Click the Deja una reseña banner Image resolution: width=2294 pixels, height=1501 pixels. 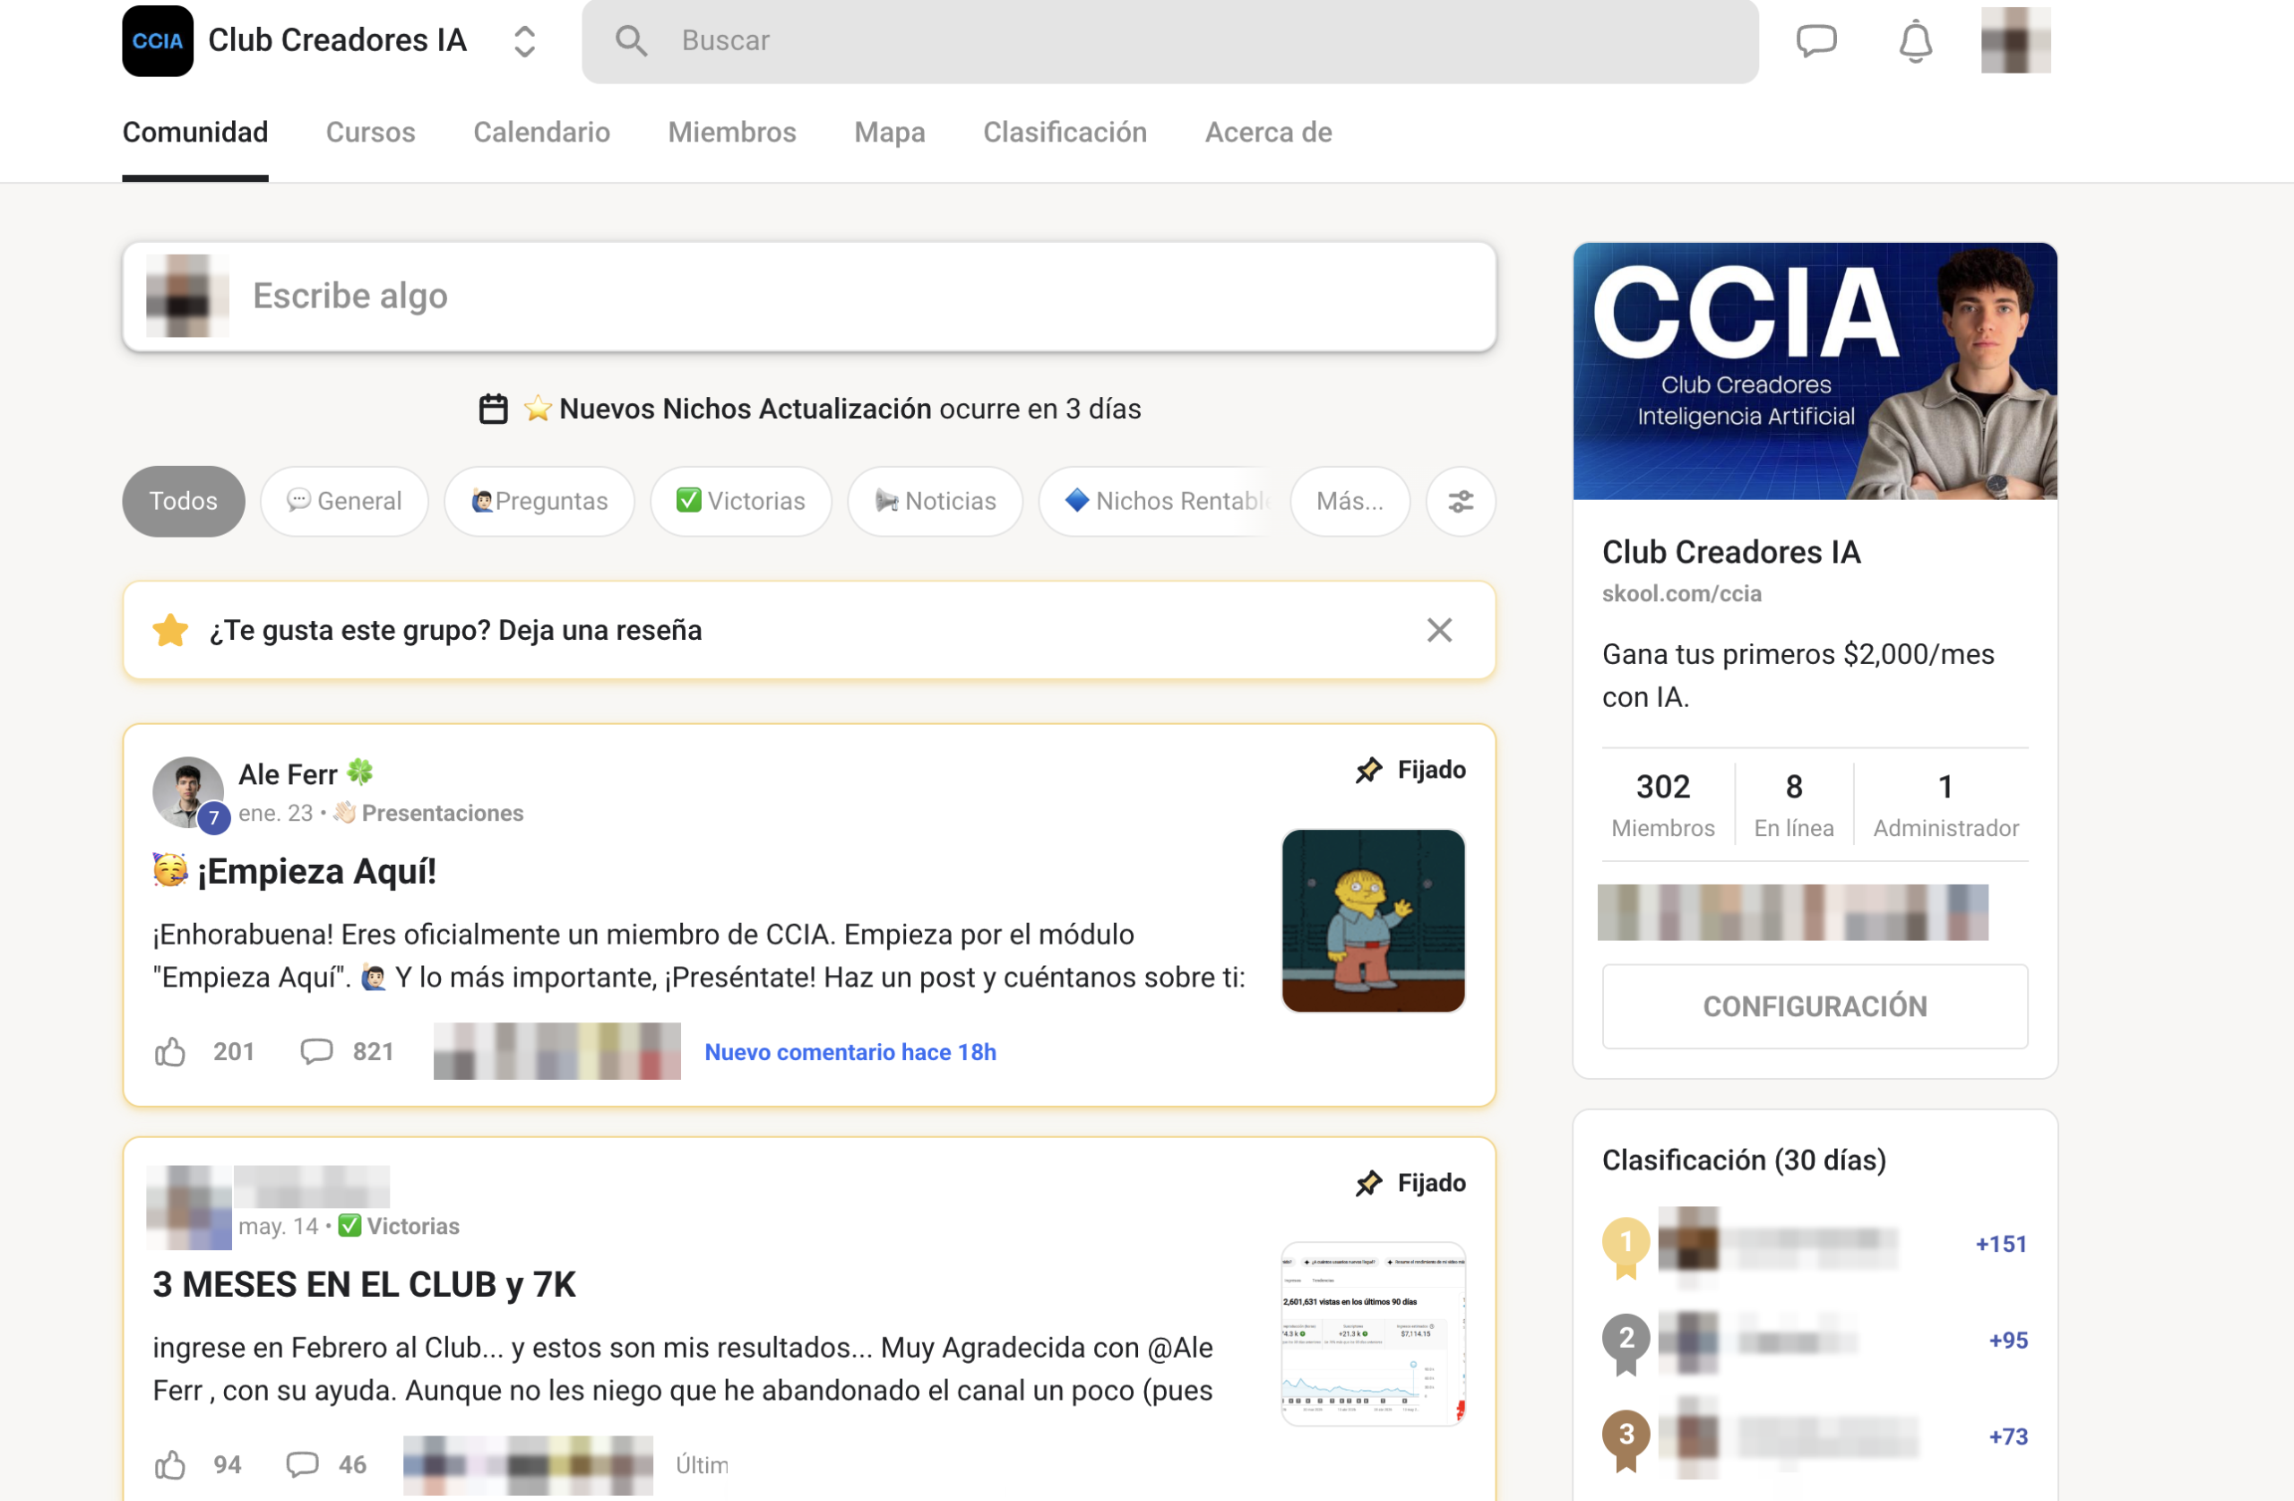coord(810,631)
